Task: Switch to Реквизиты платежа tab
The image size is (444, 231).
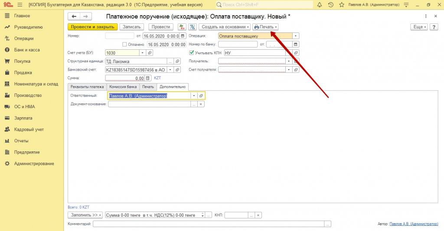Action: tap(87, 87)
